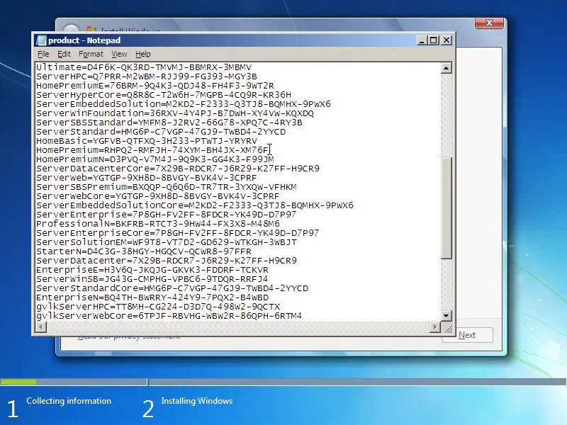The height and width of the screenshot is (425, 567).
Task: Open the View menu
Action: tap(119, 55)
